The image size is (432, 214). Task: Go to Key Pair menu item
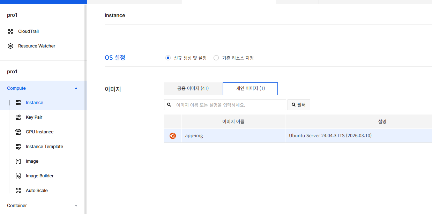[x=34, y=117]
